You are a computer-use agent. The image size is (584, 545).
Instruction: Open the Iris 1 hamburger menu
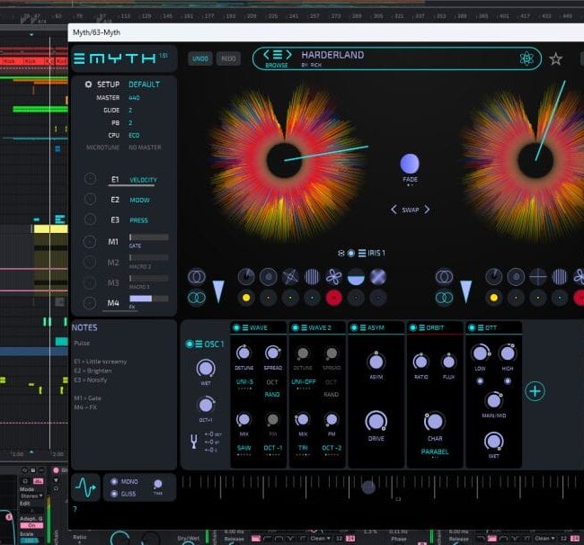tap(361, 254)
